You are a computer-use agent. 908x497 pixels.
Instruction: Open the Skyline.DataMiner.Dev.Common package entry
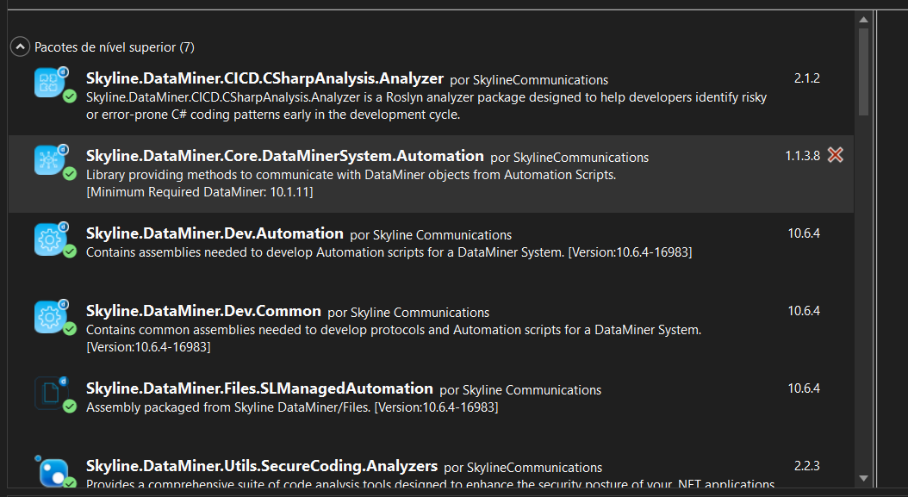coord(203,311)
